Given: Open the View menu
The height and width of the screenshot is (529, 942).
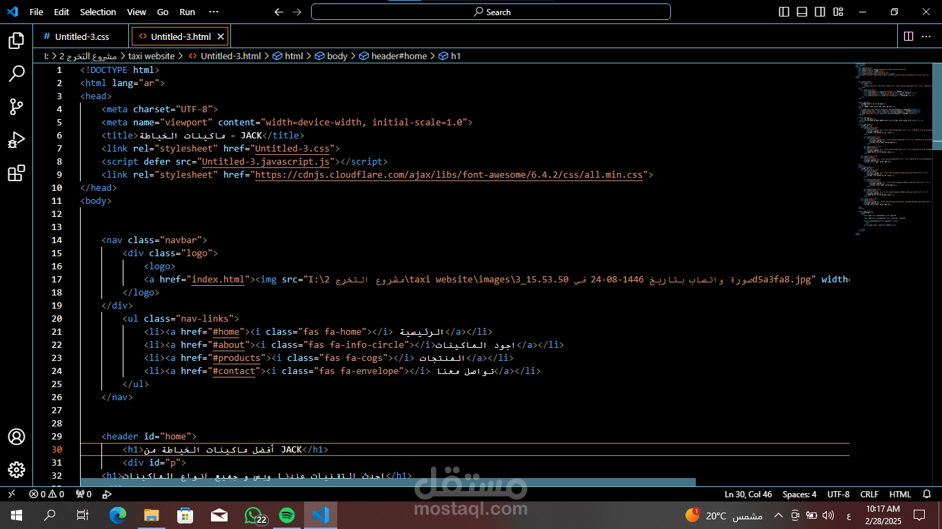Looking at the screenshot, I should click(137, 12).
